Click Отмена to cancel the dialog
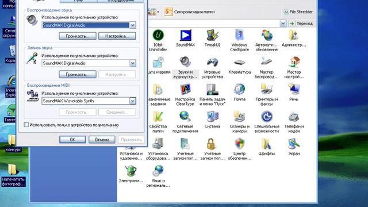368x207 pixels. (102, 139)
